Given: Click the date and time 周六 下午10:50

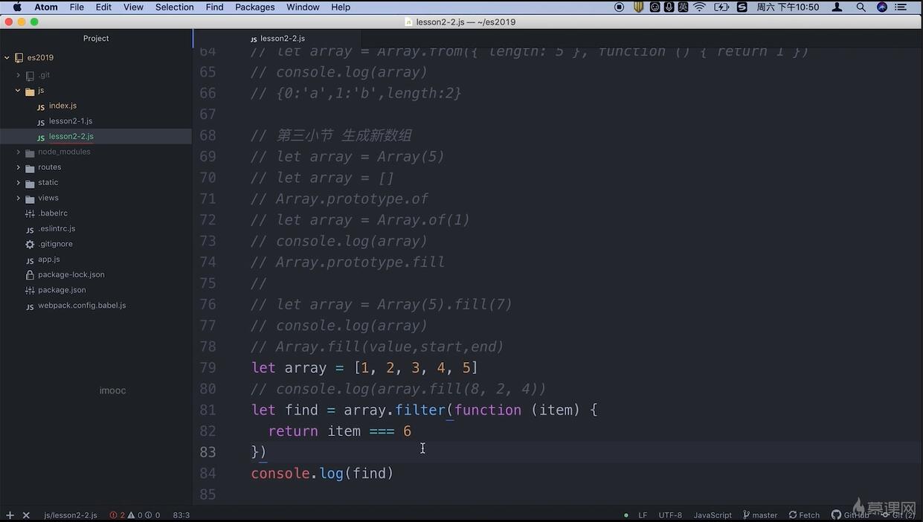Looking at the screenshot, I should (788, 7).
